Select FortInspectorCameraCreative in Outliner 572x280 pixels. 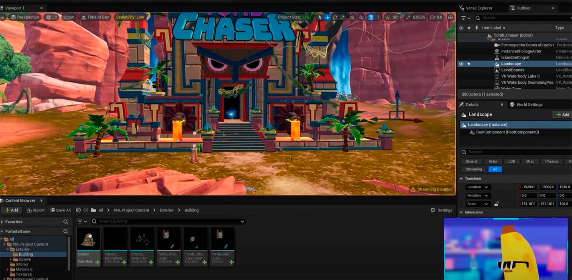pyautogui.click(x=527, y=45)
